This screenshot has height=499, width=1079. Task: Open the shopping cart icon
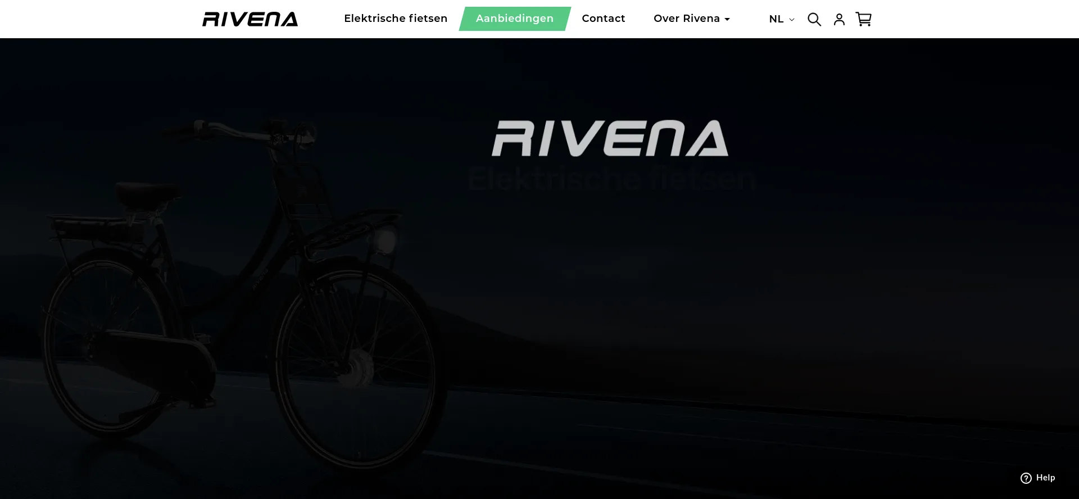pyautogui.click(x=863, y=19)
